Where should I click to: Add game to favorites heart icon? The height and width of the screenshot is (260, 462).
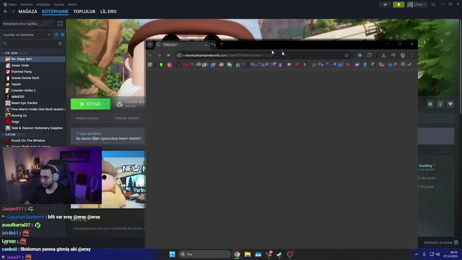(x=450, y=104)
